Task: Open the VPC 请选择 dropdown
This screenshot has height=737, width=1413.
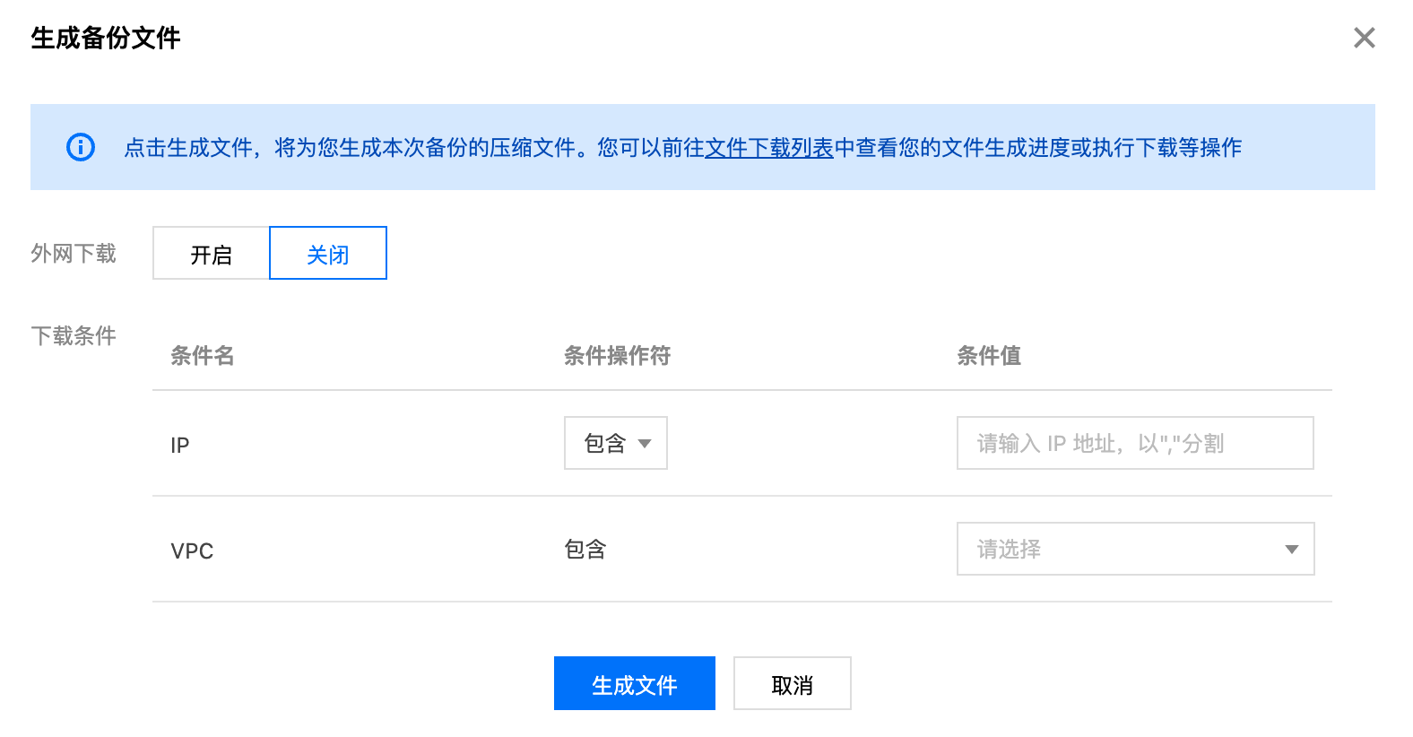Action: click(x=1134, y=549)
